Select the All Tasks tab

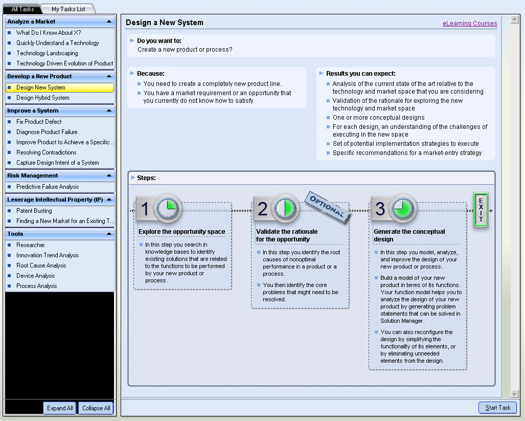(x=22, y=9)
